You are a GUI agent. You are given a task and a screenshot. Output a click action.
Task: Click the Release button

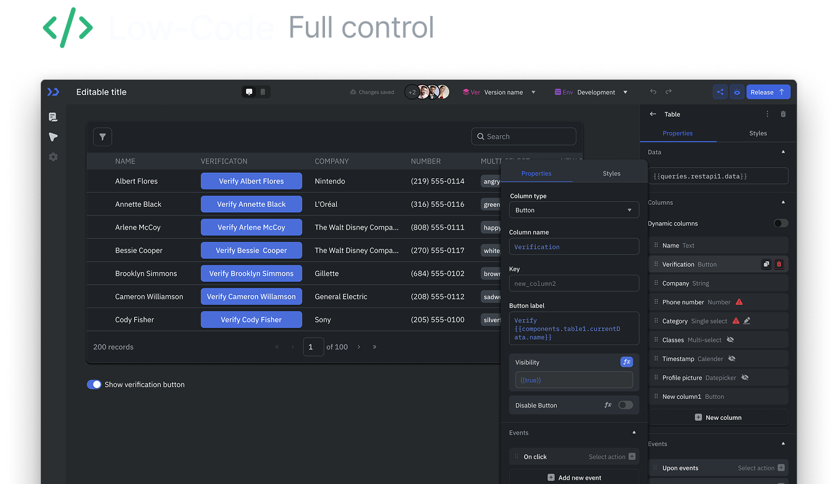[768, 92]
